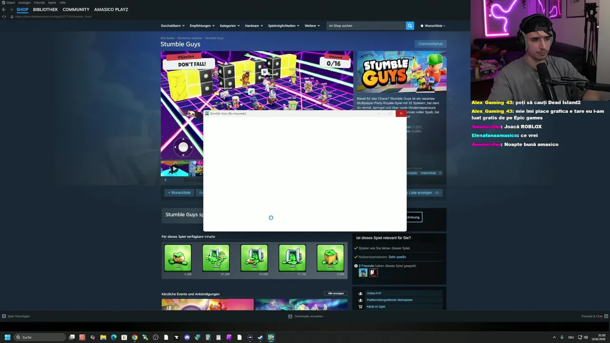Open Steam from the taskbar
Image resolution: width=610 pixels, height=343 pixels.
click(260, 337)
